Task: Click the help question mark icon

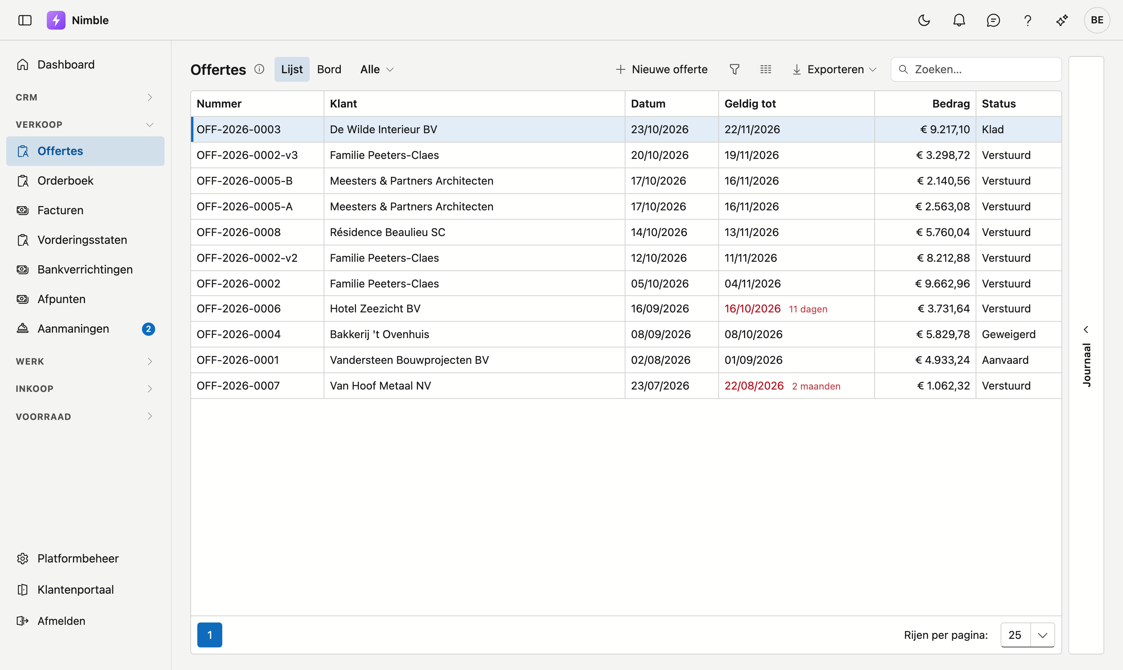Action: [x=1027, y=20]
